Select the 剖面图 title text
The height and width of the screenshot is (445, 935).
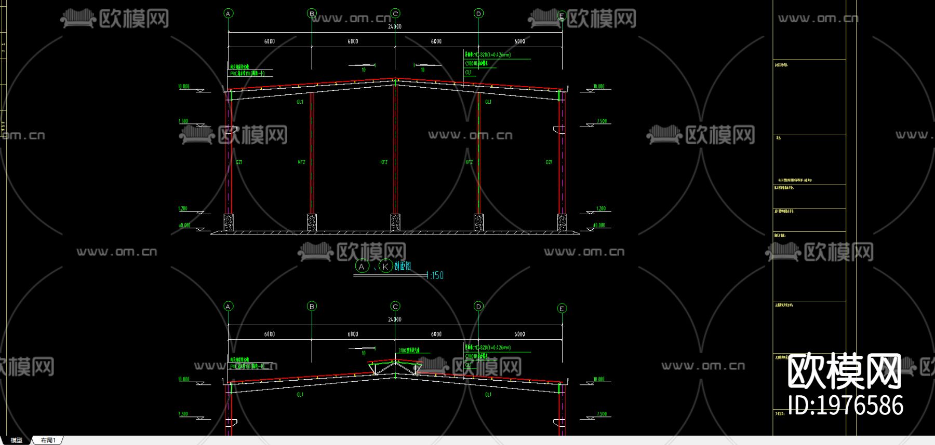[403, 266]
